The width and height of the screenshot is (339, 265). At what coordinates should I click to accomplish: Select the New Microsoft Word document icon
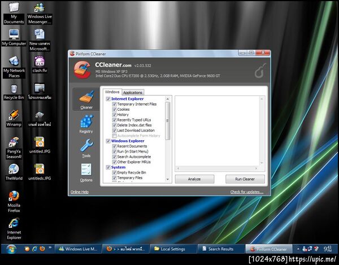click(x=40, y=40)
